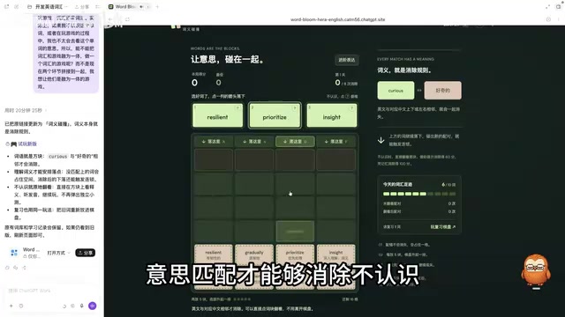565x317 pixels.
Task: Click the icon right of the address bar
Action: click(548, 19)
